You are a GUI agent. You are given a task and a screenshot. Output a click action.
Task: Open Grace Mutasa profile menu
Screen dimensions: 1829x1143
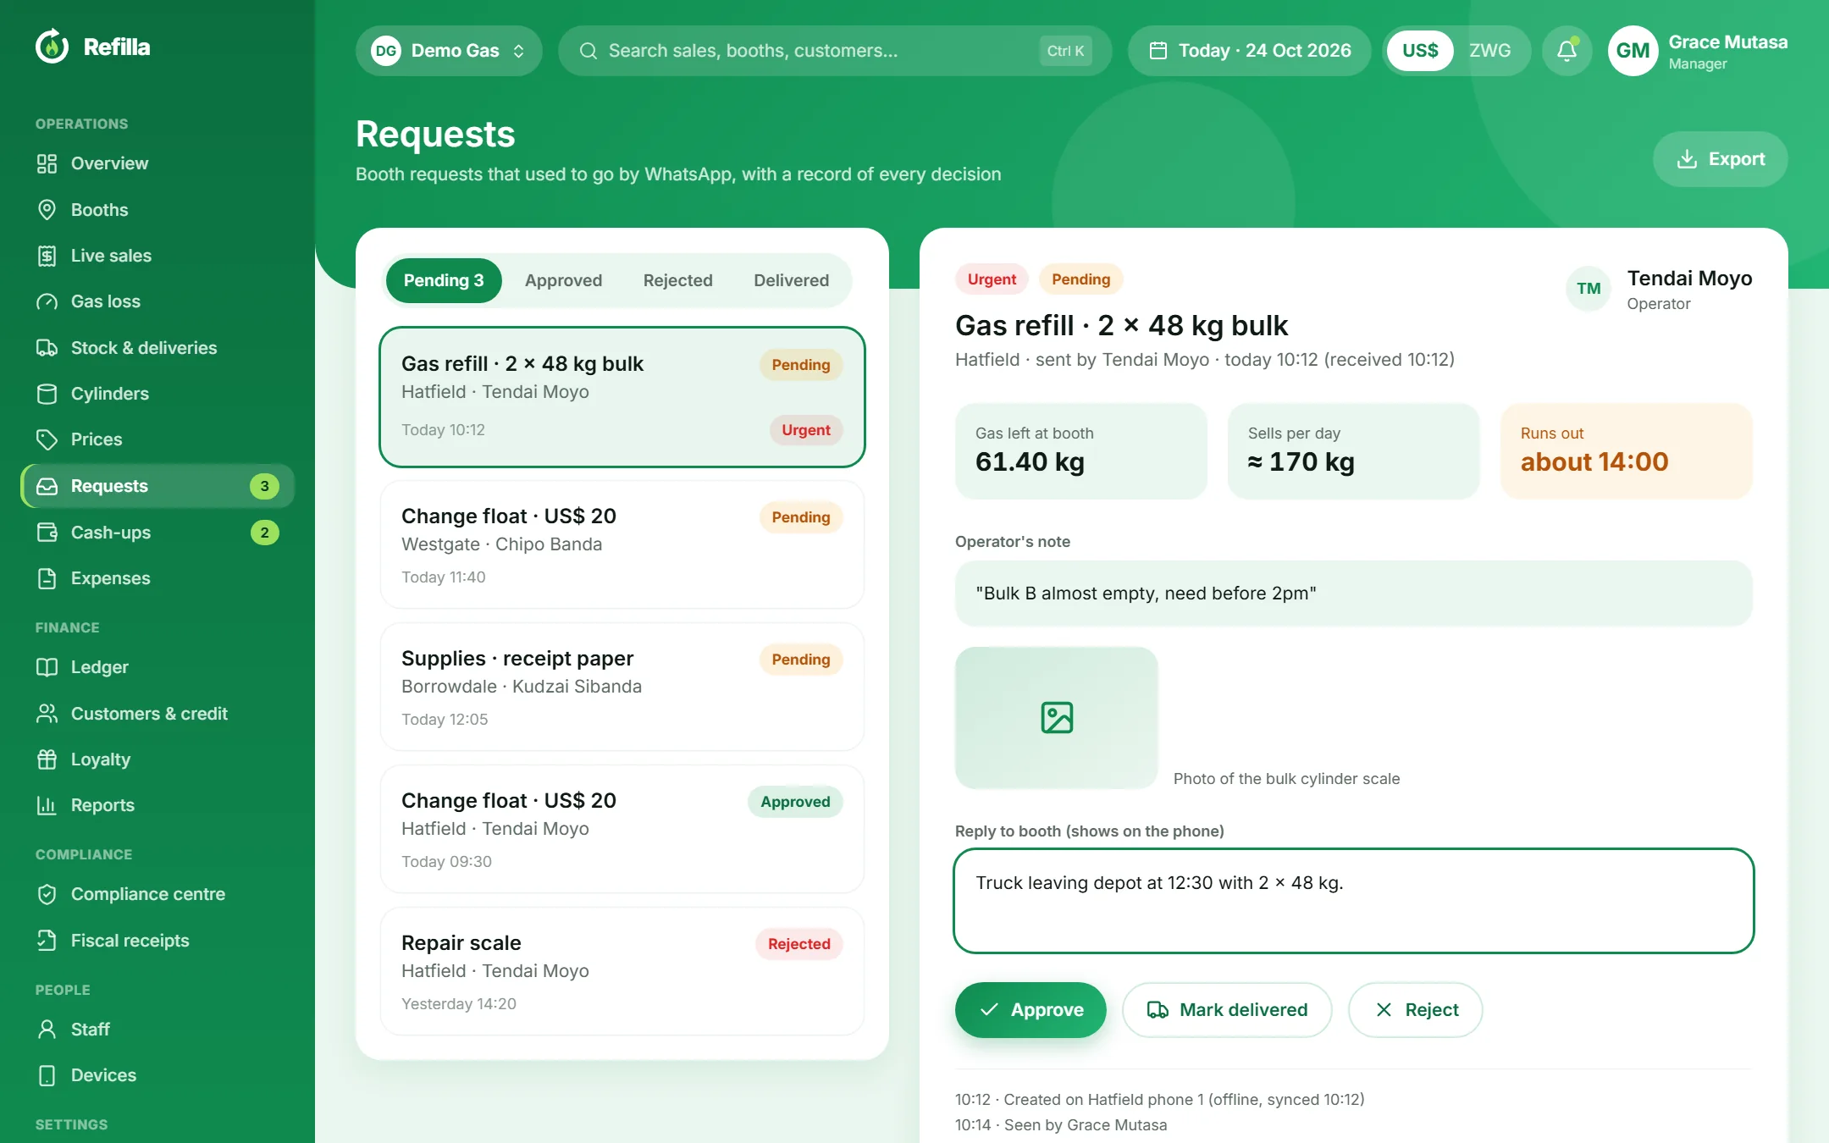click(x=1698, y=51)
